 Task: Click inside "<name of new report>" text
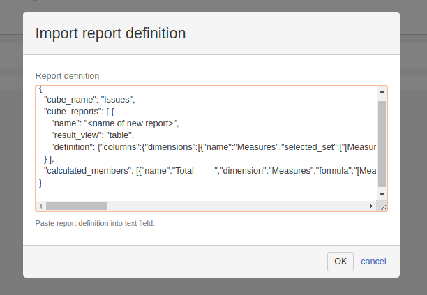[131, 123]
